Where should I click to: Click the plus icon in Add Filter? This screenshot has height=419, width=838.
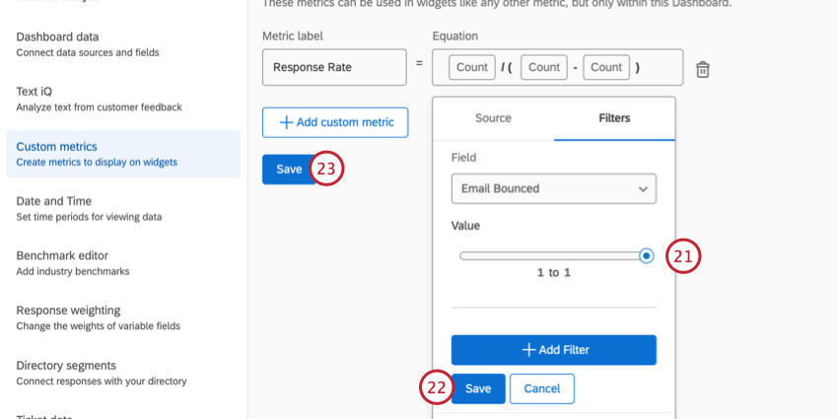[528, 350]
